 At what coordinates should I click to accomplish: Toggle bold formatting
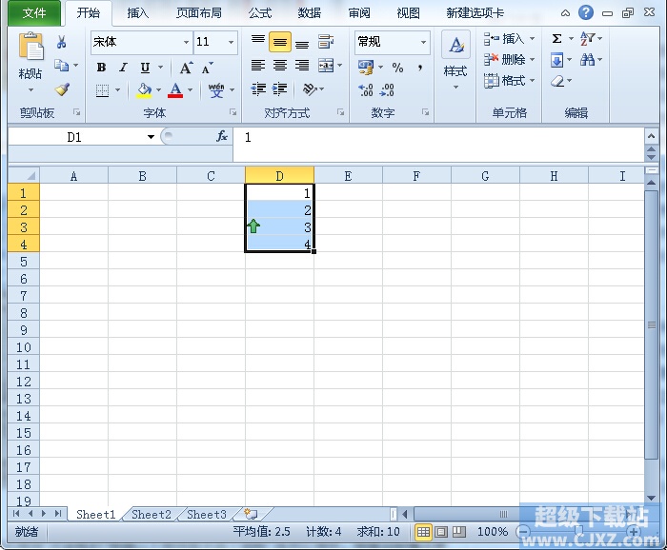coord(101,68)
